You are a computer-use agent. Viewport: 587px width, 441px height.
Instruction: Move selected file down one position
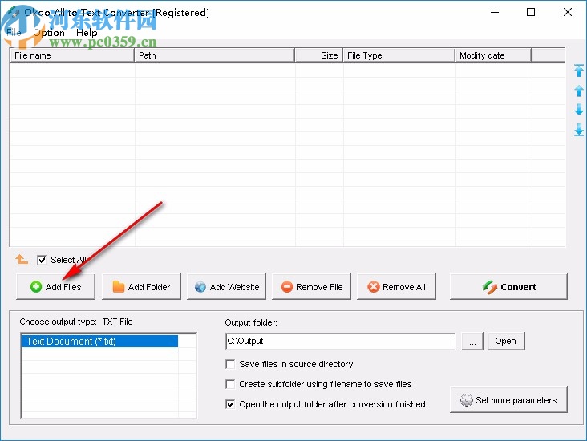(x=579, y=110)
